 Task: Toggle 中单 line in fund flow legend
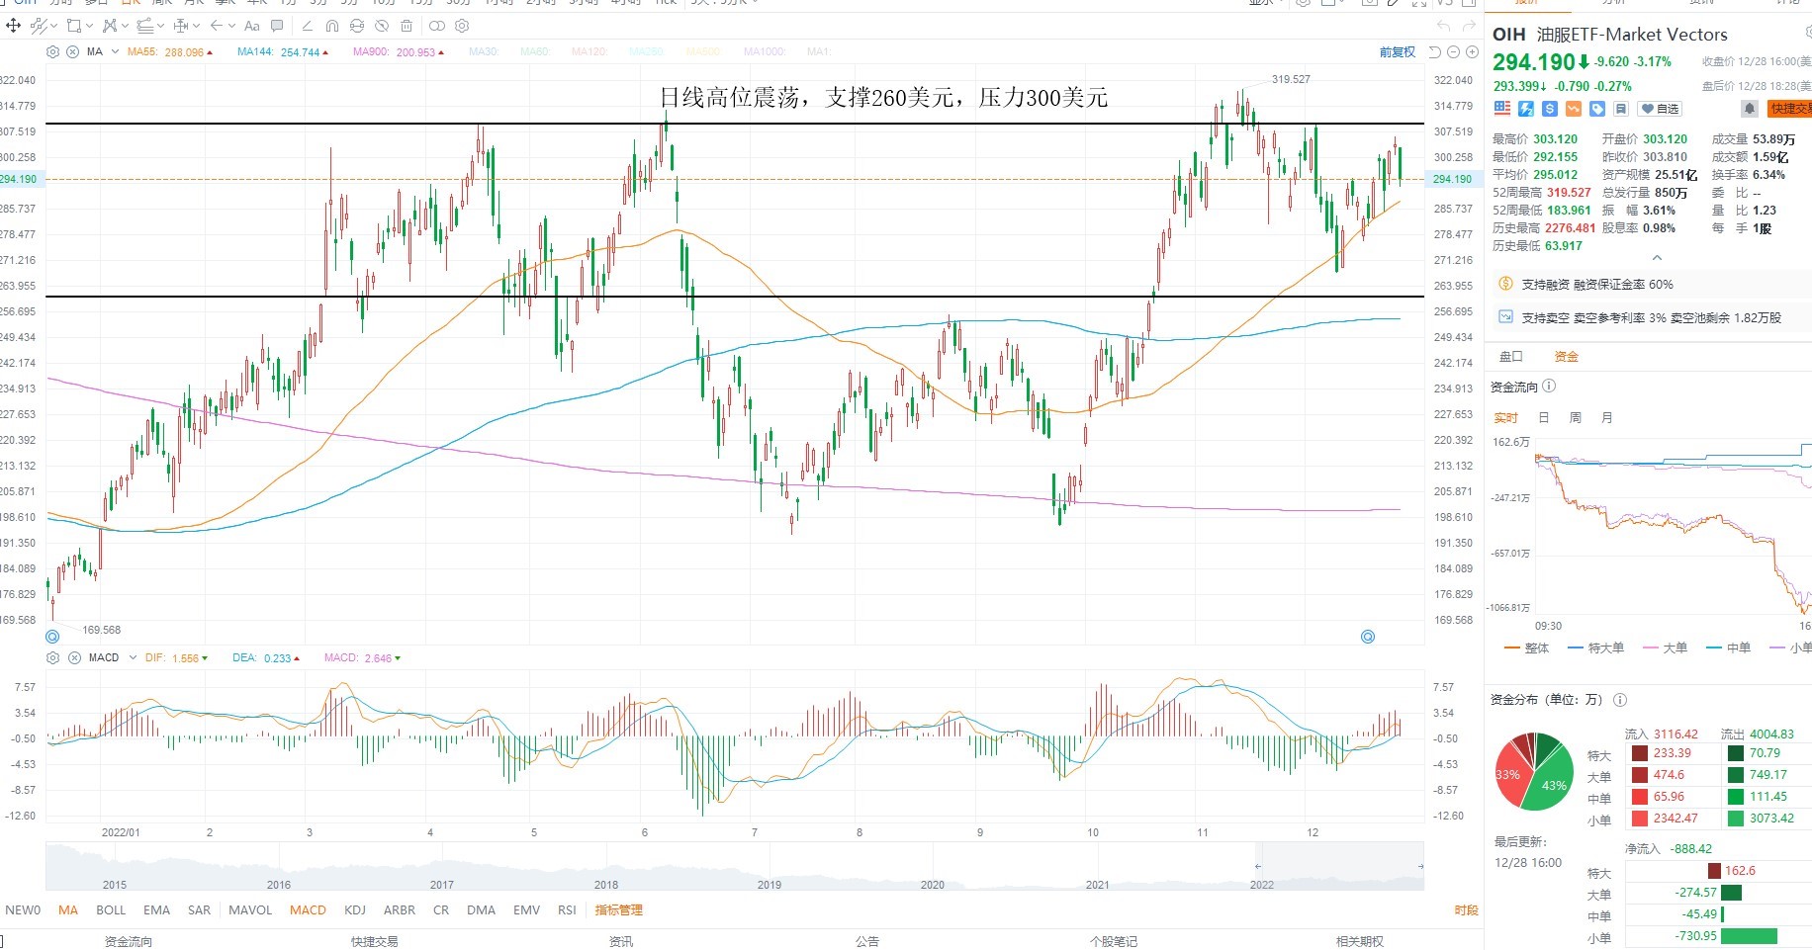(x=1728, y=648)
